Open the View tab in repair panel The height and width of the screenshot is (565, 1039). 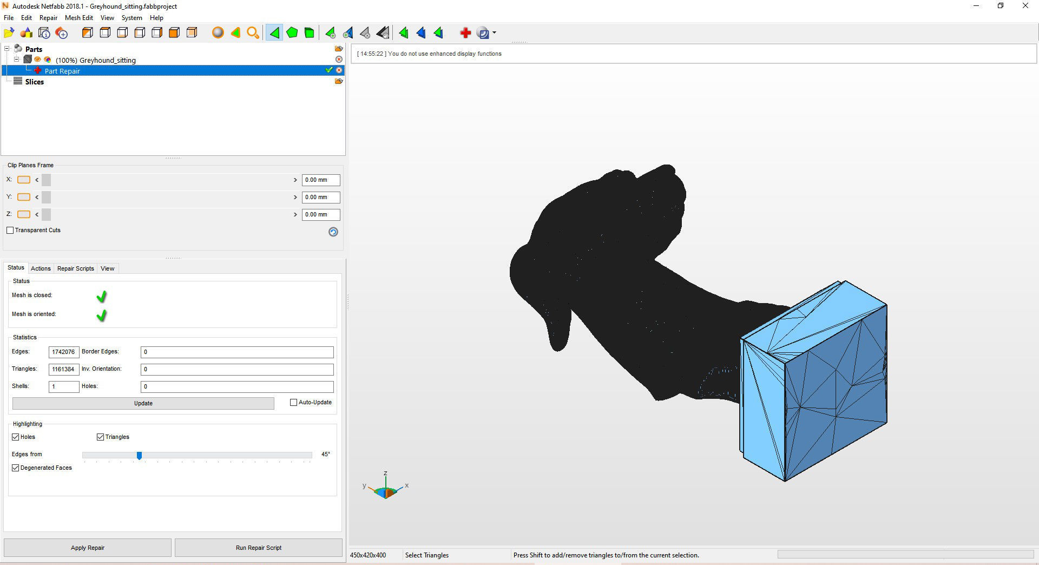click(x=107, y=268)
